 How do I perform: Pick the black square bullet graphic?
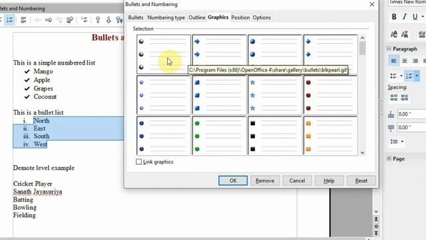pyautogui.click(x=275, y=136)
